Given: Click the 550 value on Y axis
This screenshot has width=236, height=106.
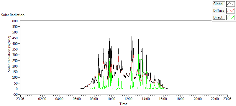Looking at the screenshot, I should coord(15,27).
